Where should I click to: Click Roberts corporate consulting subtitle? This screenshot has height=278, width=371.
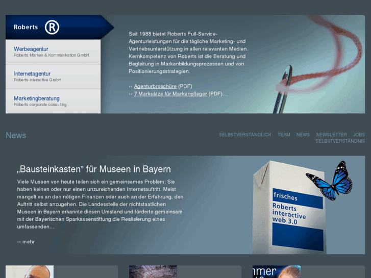pos(40,105)
